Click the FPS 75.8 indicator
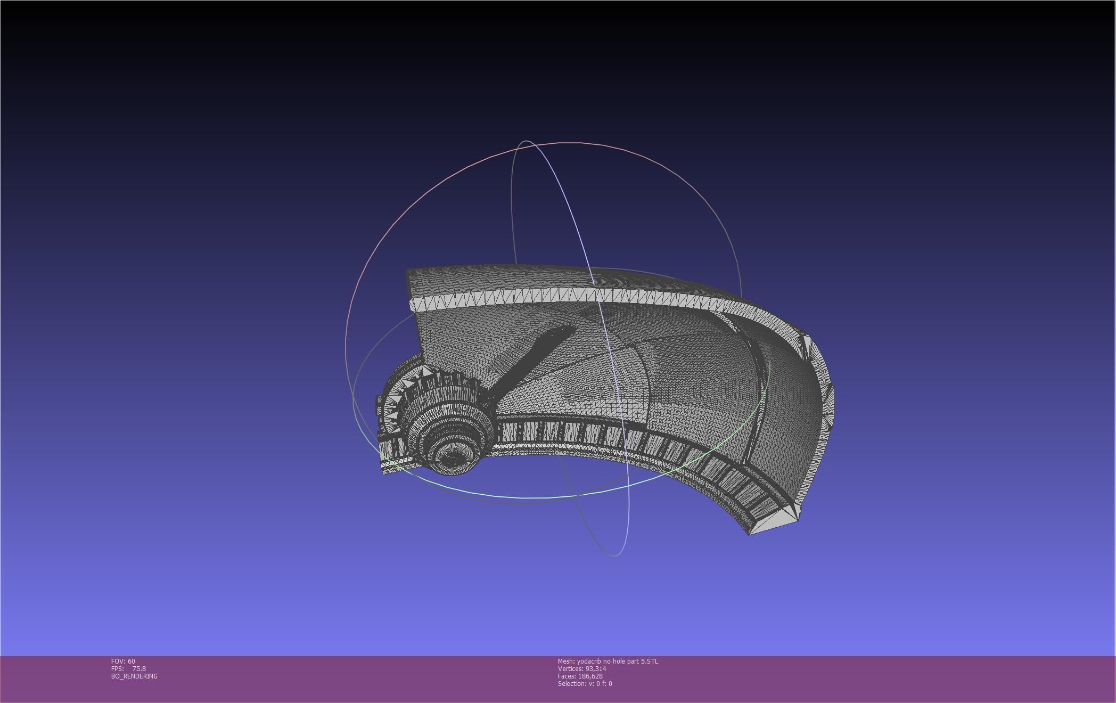This screenshot has width=1116, height=703. [128, 668]
